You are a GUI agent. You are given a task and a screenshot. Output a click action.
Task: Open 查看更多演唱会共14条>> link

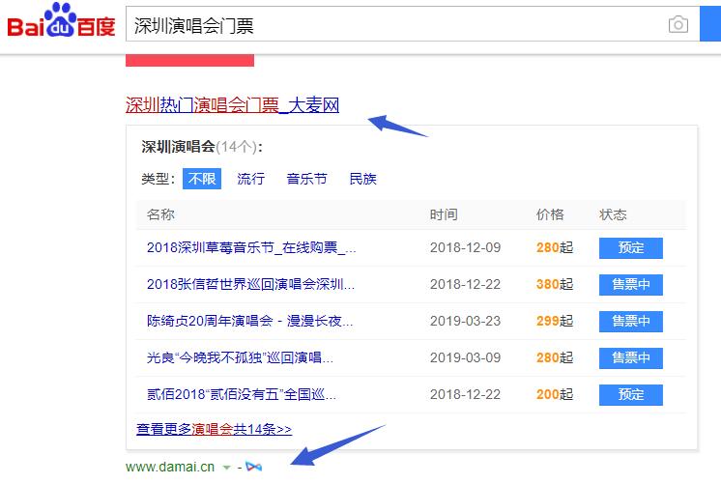(215, 429)
